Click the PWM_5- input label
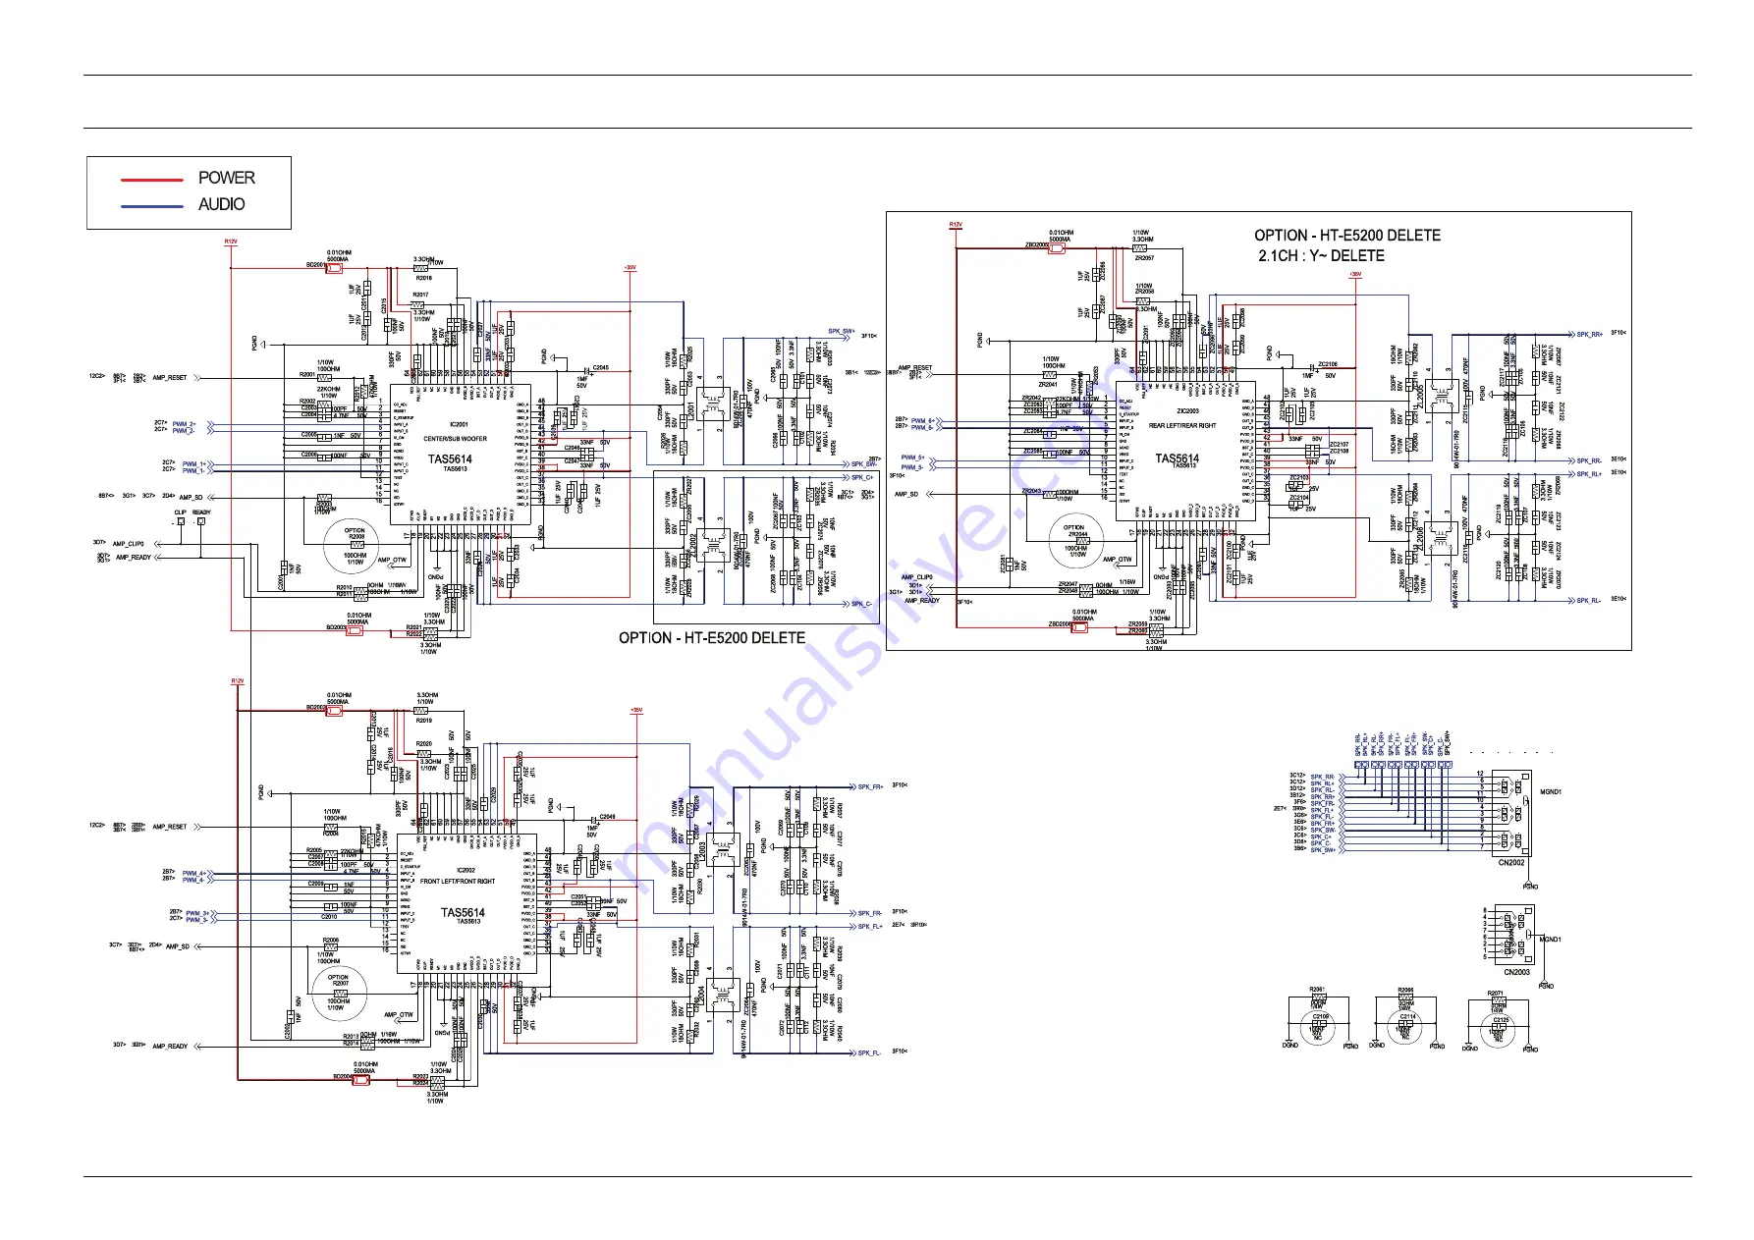 coord(912,467)
